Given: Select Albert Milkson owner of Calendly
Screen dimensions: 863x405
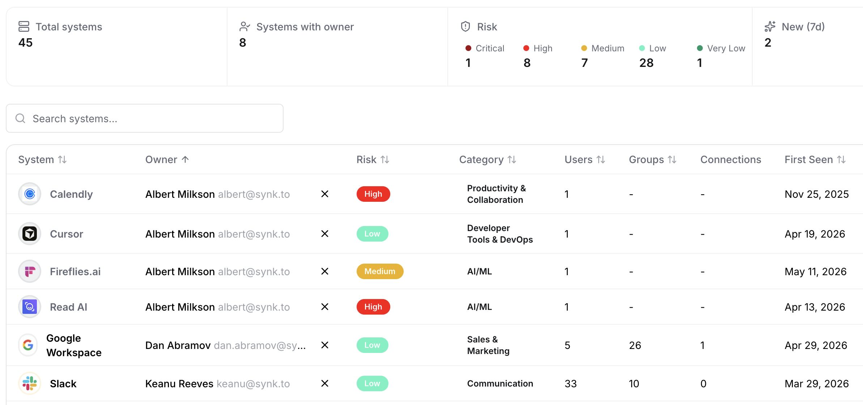Looking at the screenshot, I should point(217,194).
